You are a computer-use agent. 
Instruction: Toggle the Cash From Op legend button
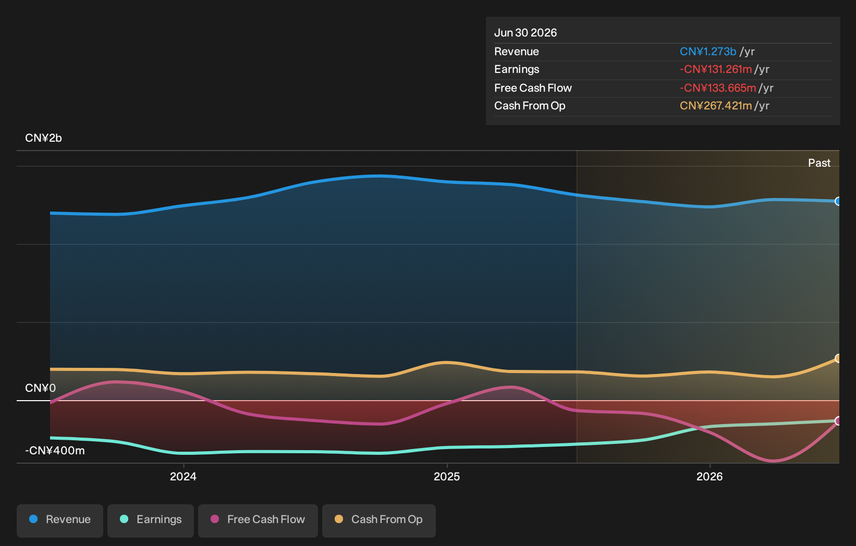click(379, 520)
